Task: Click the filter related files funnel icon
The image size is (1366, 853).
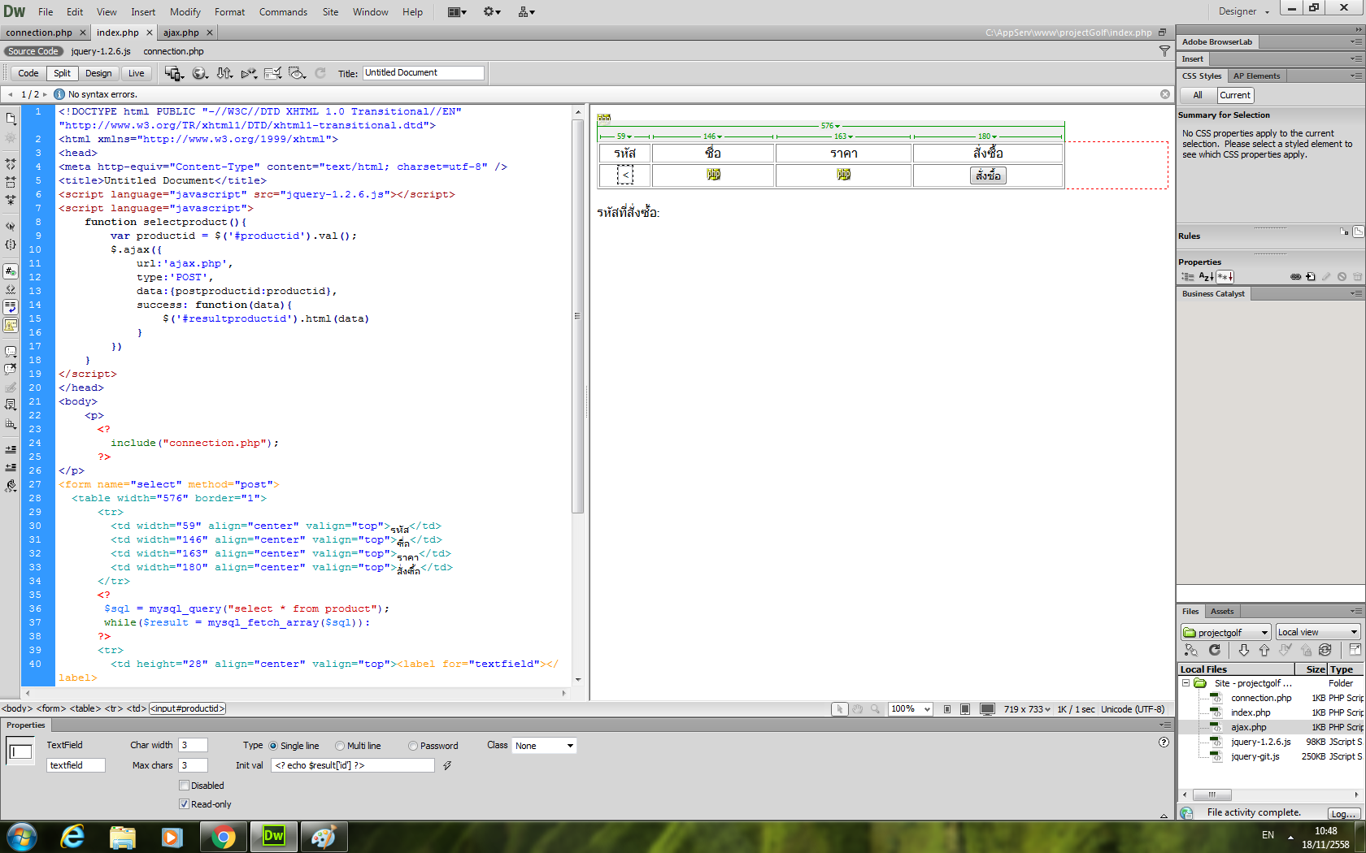Action: tap(1164, 51)
